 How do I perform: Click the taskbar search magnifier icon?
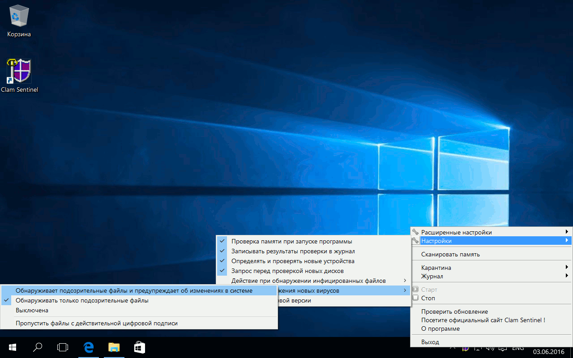(x=38, y=347)
